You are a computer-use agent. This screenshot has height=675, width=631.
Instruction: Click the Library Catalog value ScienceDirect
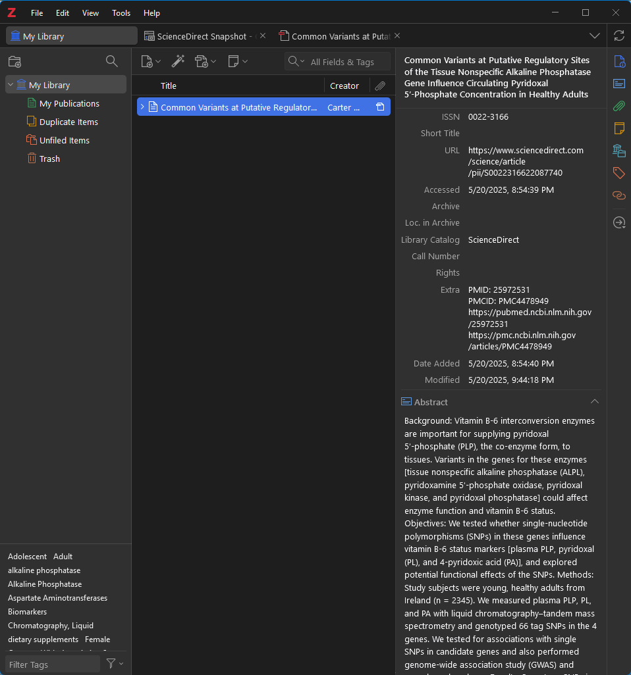pos(493,239)
